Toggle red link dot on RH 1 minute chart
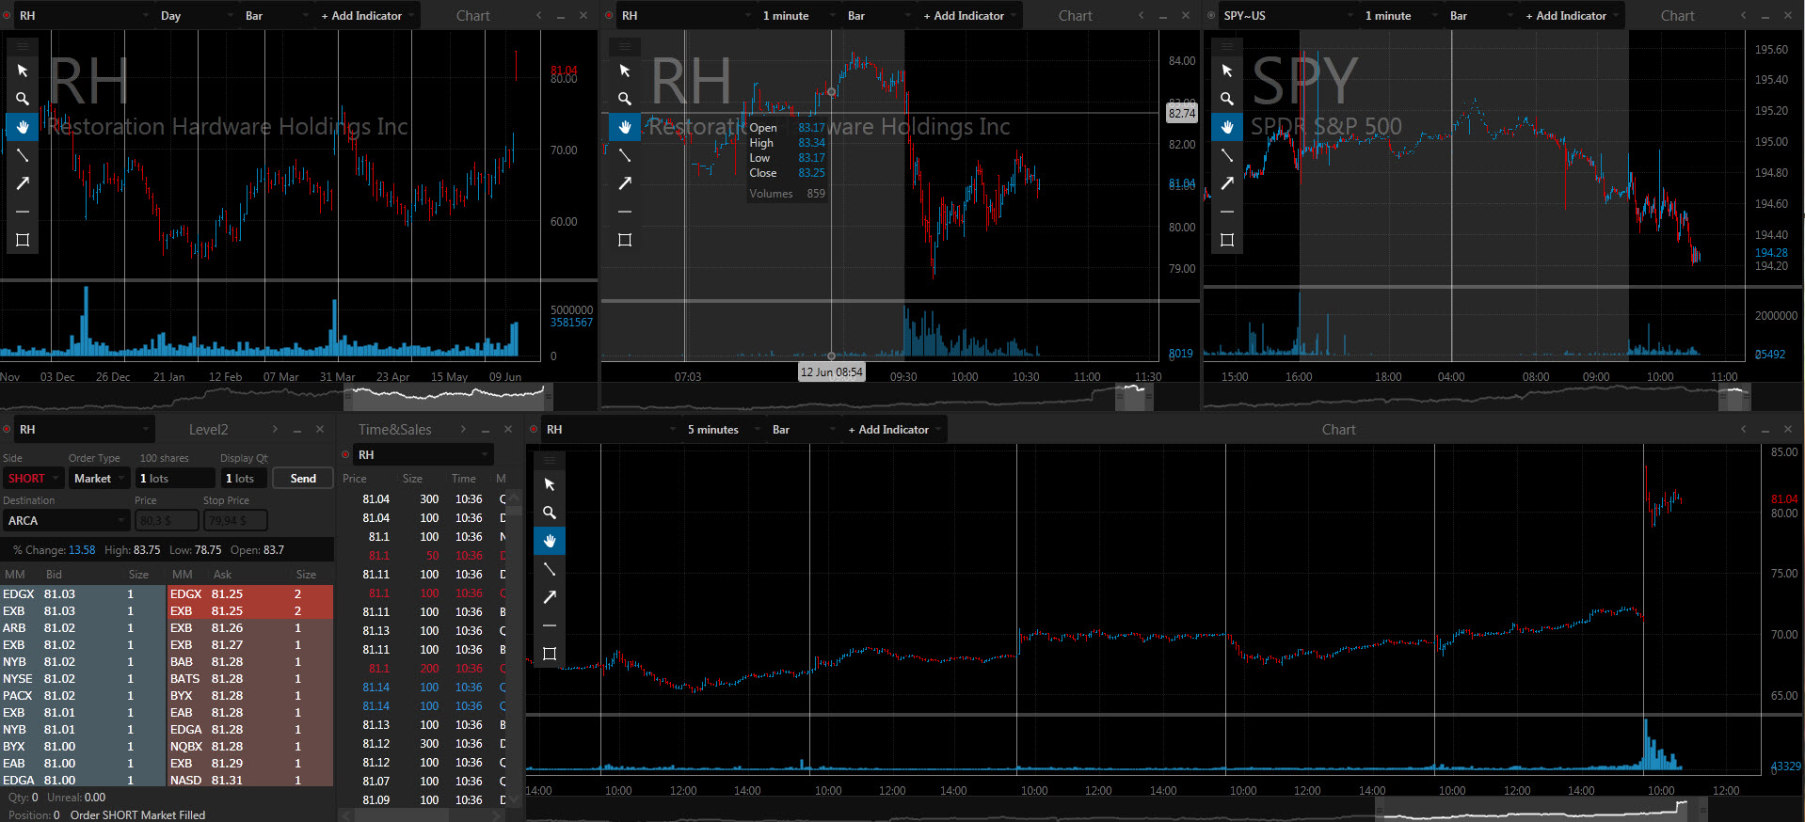 609,16
